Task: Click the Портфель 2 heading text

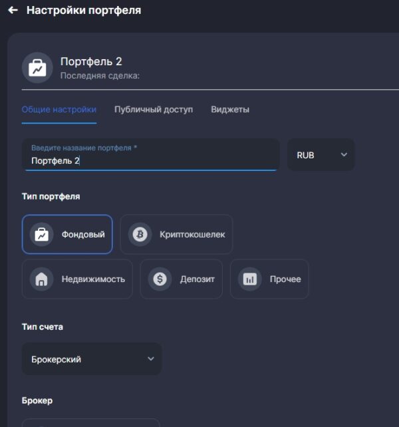Action: (x=91, y=62)
